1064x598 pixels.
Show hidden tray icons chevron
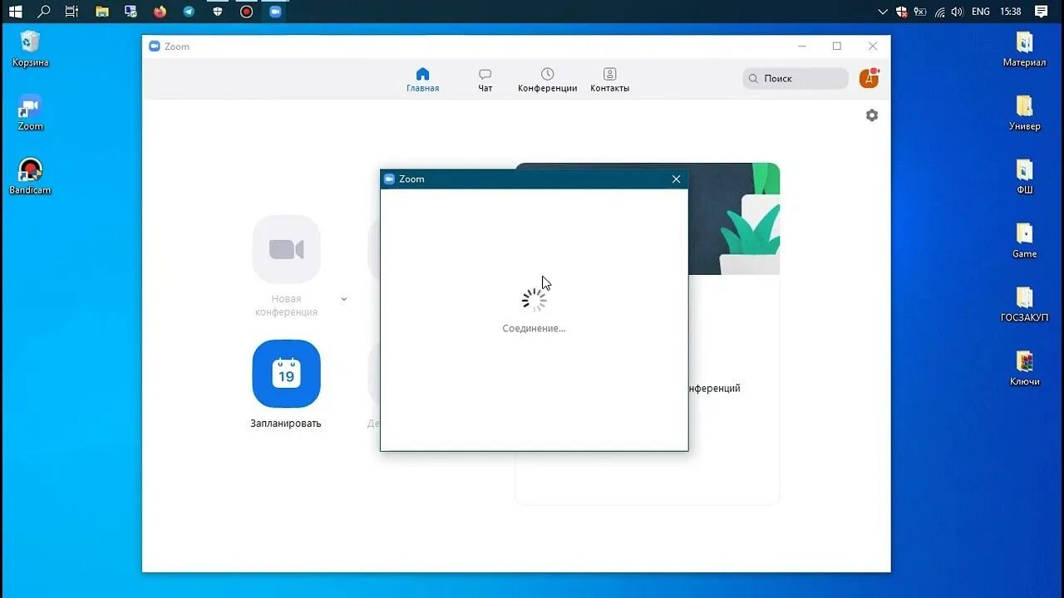coord(883,12)
